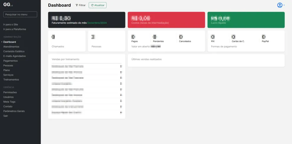Screen dimensions: 292x144
Task: Go to Meta Tags settings
Action: click(x=9, y=102)
